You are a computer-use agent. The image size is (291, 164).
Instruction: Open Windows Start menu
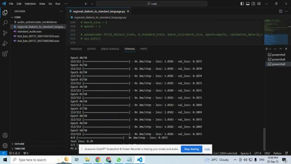(x=5, y=160)
